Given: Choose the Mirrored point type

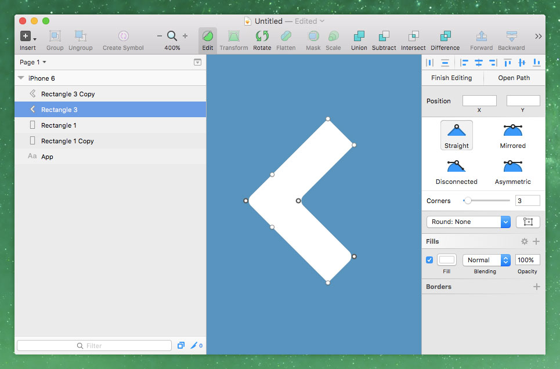Looking at the screenshot, I should (x=512, y=135).
